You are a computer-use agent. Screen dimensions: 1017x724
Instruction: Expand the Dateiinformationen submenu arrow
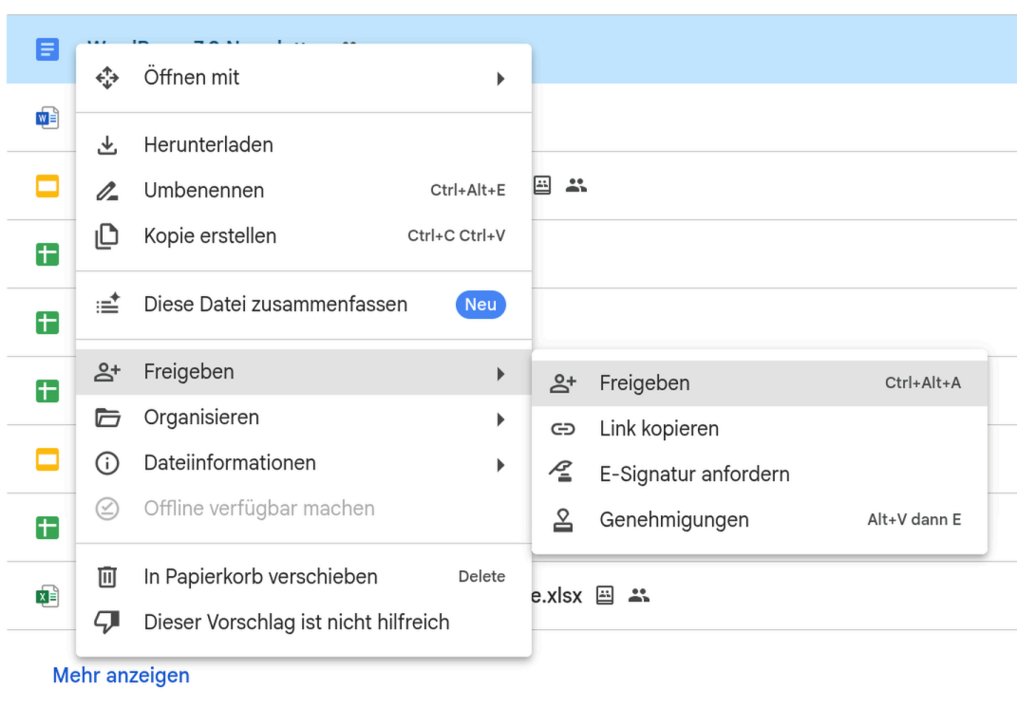(500, 464)
